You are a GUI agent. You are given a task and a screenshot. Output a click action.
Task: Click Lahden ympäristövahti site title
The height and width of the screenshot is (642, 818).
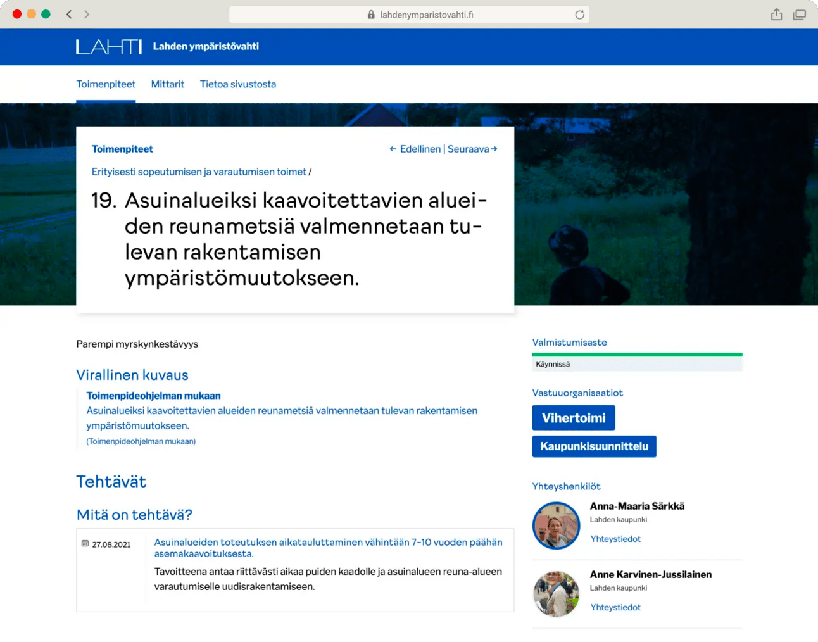206,46
